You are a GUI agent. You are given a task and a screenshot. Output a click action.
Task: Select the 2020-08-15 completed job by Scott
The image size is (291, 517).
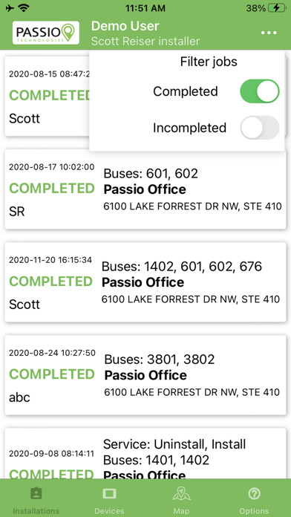tap(47, 96)
